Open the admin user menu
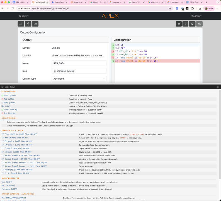The height and width of the screenshot is (201, 221). point(196,16)
